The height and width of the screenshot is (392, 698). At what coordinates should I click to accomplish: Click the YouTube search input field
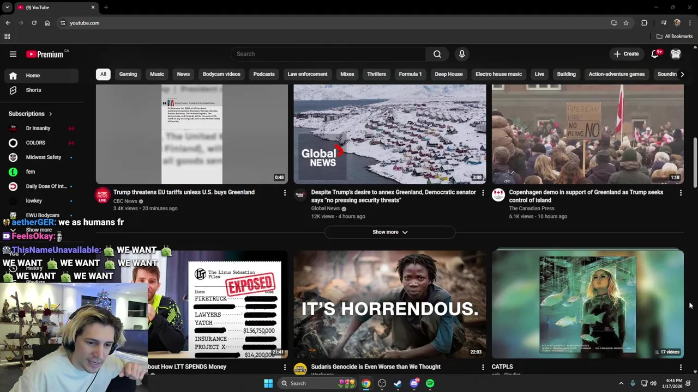328,54
